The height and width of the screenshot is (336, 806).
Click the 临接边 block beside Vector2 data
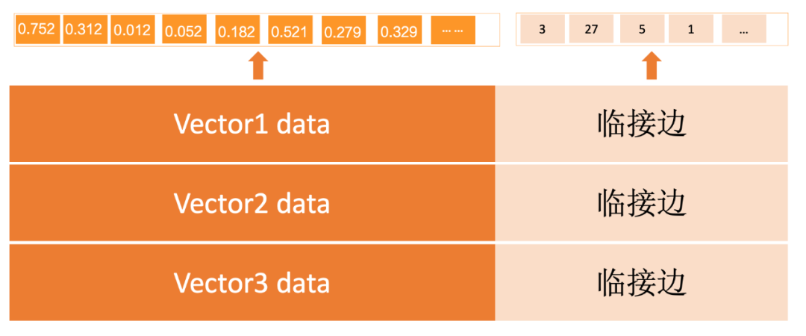[642, 203]
